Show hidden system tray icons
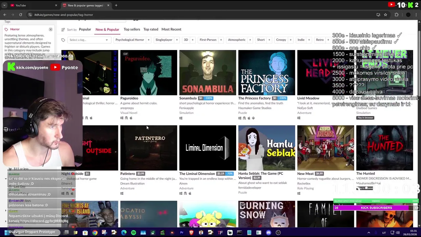The height and width of the screenshot is (237, 421). tap(368, 233)
